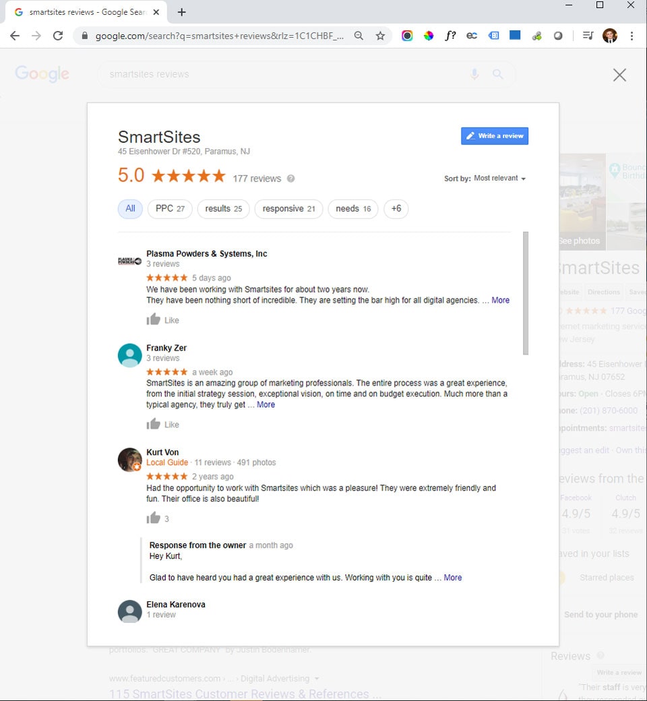647x701 pixels.
Task: Click the zoom magnifier icon in address bar
Action: 359,36
